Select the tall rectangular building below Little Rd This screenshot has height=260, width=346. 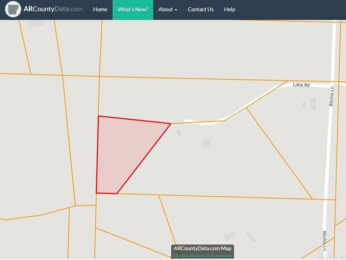pos(313,104)
